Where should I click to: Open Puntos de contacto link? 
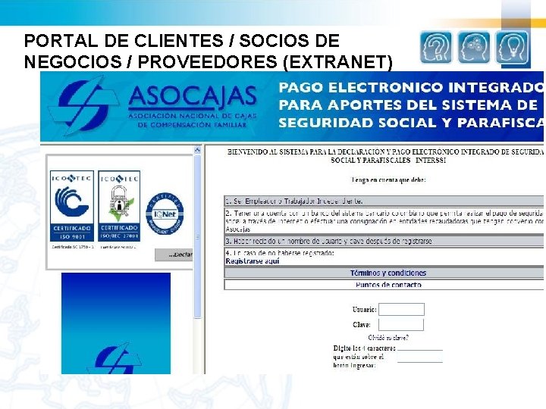[x=388, y=285]
